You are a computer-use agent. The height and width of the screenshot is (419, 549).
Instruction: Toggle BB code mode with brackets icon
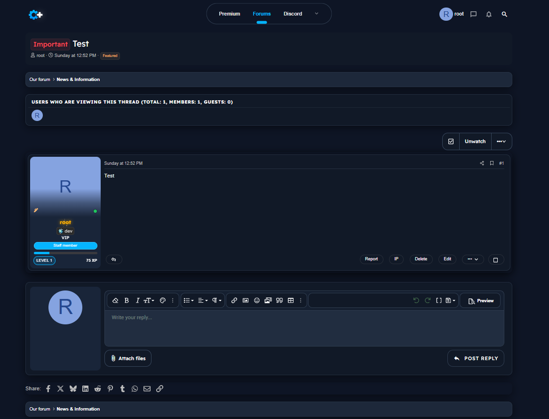[439, 300]
